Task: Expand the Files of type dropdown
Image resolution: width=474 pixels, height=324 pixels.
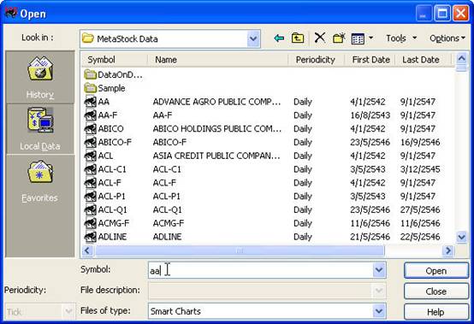Action: (379, 311)
